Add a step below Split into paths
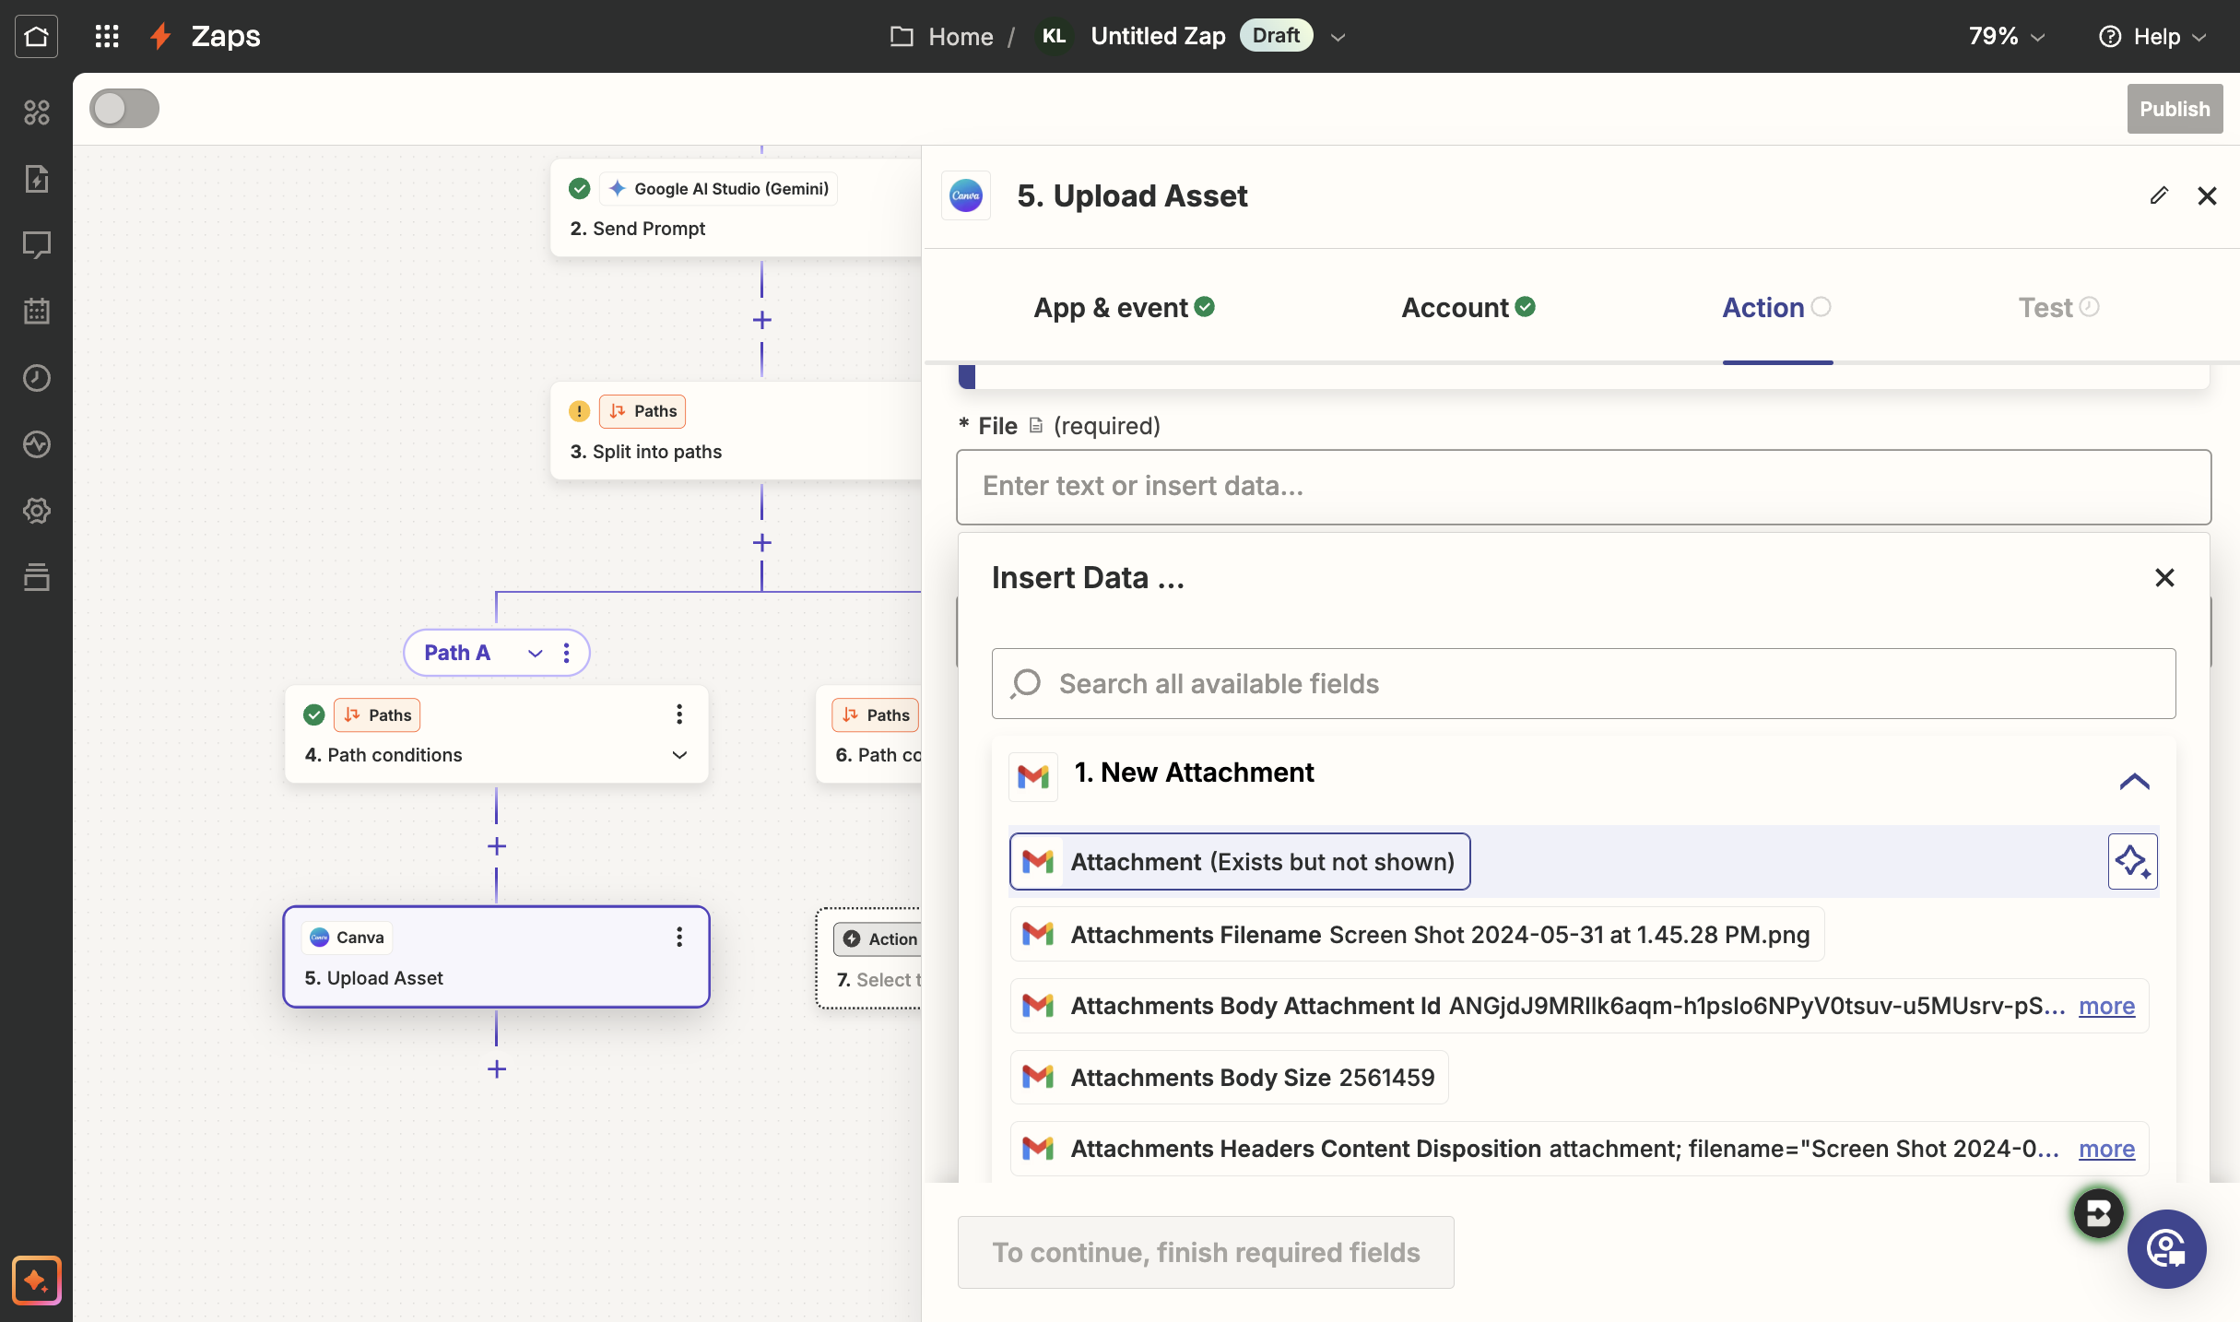Image resolution: width=2240 pixels, height=1322 pixels. (x=761, y=543)
